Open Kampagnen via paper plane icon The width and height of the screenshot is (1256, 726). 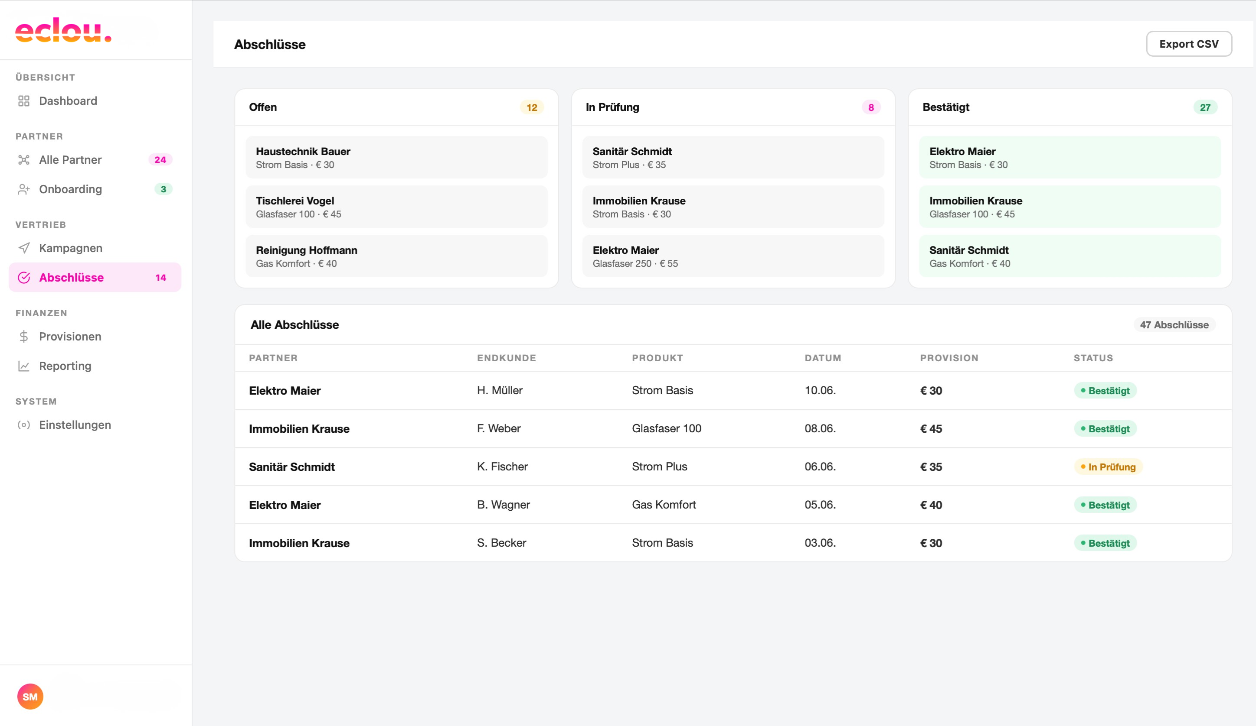pos(23,248)
